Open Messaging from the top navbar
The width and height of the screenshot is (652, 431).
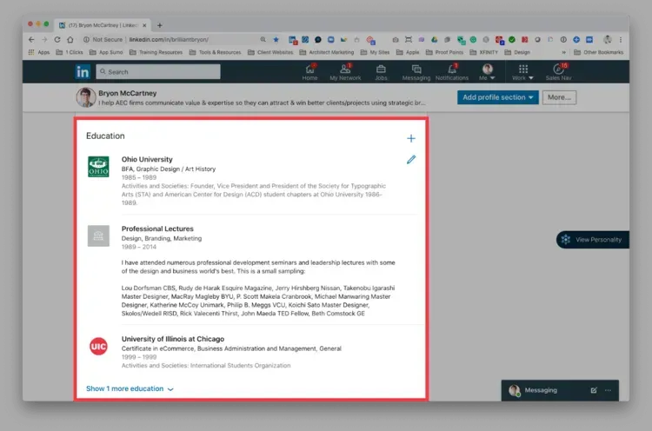click(x=416, y=72)
